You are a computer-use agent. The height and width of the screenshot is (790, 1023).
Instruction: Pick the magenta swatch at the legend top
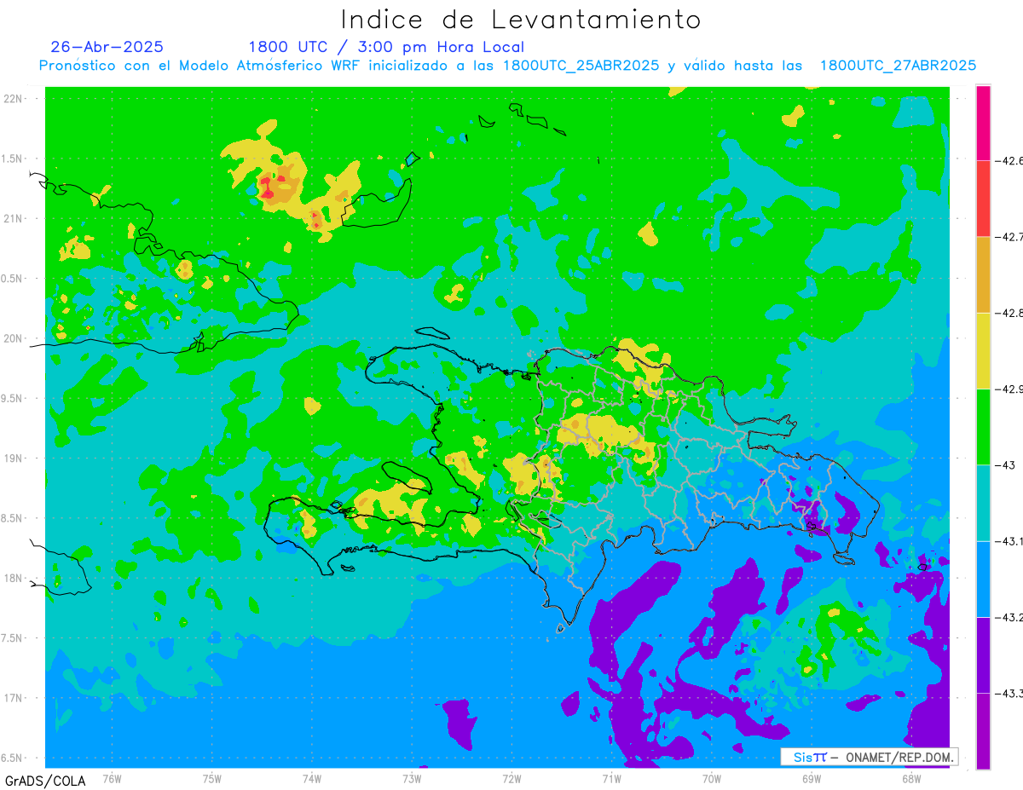click(983, 123)
